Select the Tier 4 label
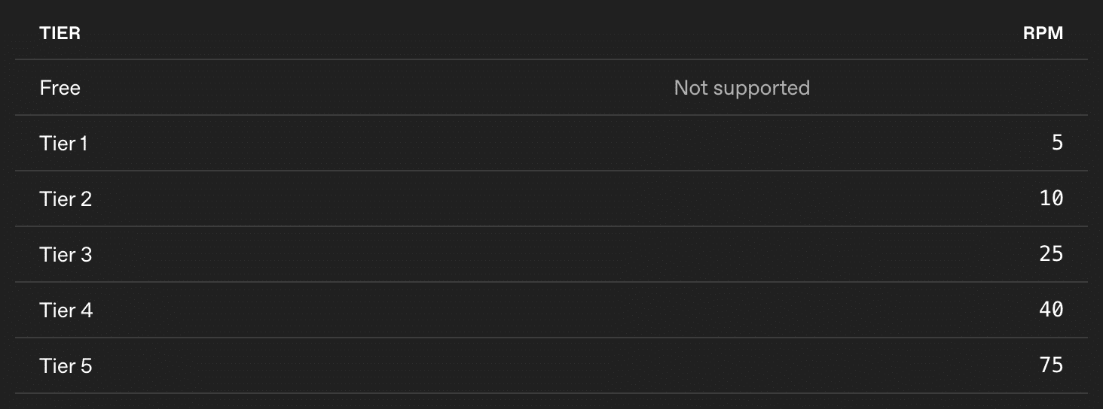The height and width of the screenshot is (409, 1103). point(66,311)
